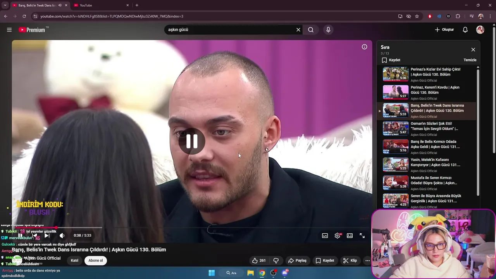Image resolution: width=496 pixels, height=279 pixels.
Task: Open Windows Start menu
Action: (x=212, y=273)
